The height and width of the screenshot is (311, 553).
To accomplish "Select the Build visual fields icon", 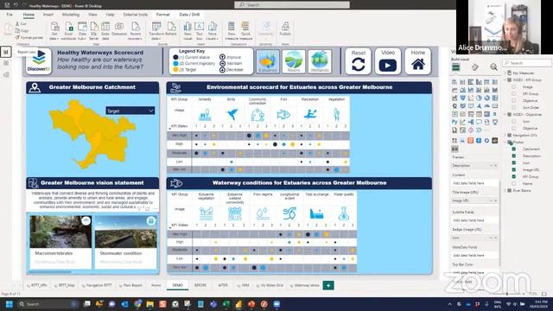I will tap(456, 67).
